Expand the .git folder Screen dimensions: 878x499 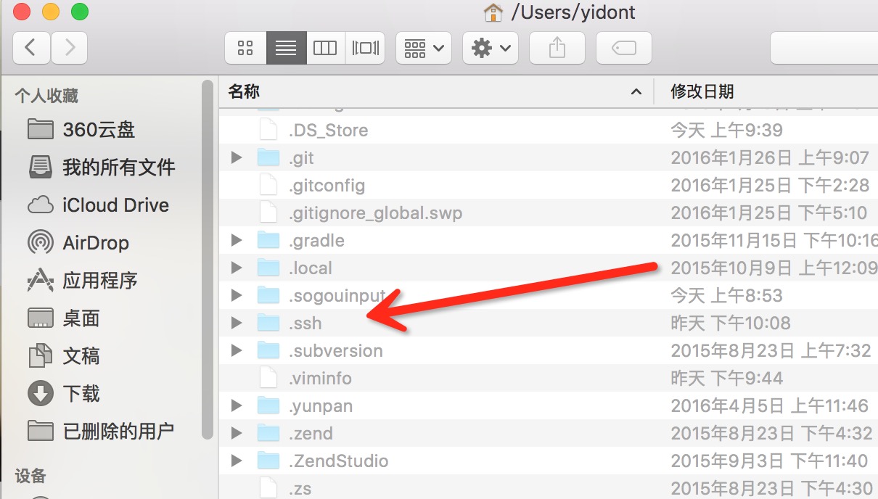(x=236, y=157)
